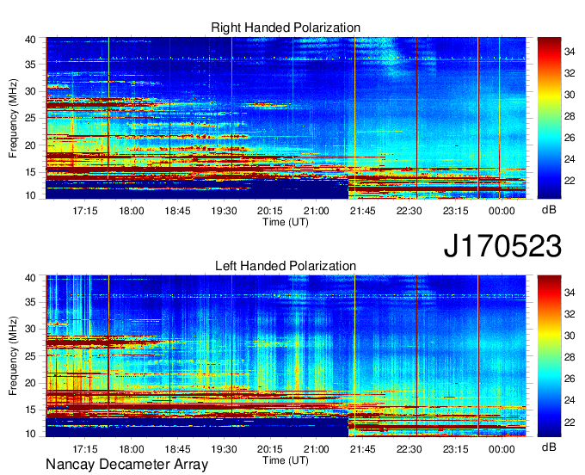Click the "Left Handed Polarization" plot title
The image size is (585, 475).
point(286,266)
